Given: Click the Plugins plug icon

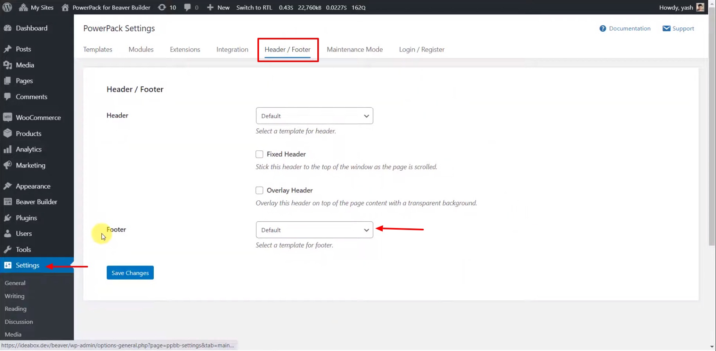Looking at the screenshot, I should (7, 218).
